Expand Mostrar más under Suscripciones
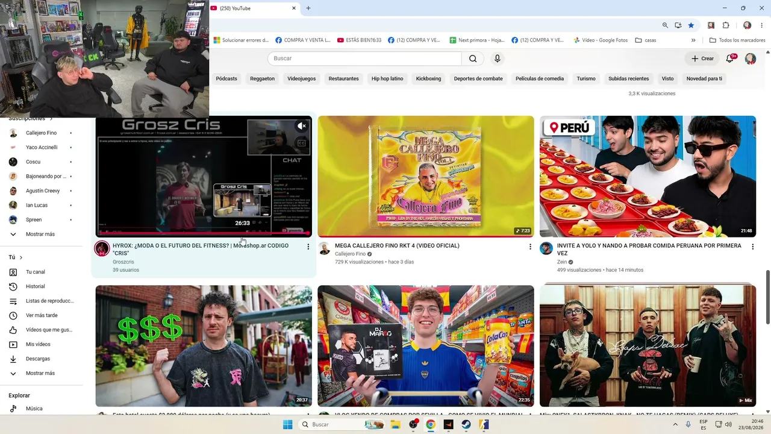Viewport: 771px width, 434px height. click(40, 234)
